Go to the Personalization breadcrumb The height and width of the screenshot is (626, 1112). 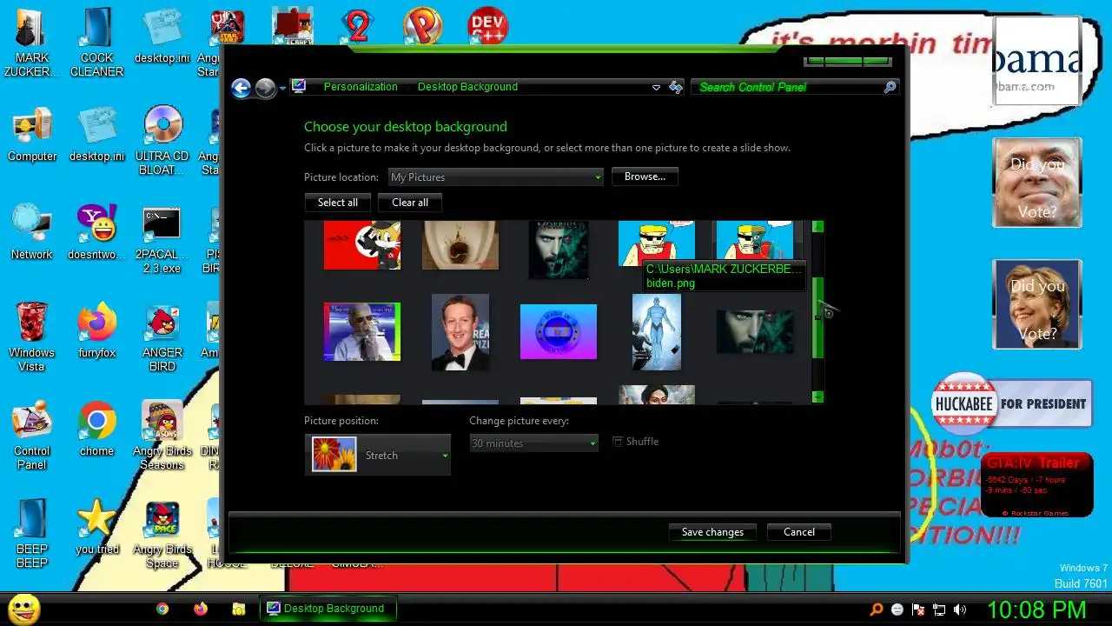[361, 87]
